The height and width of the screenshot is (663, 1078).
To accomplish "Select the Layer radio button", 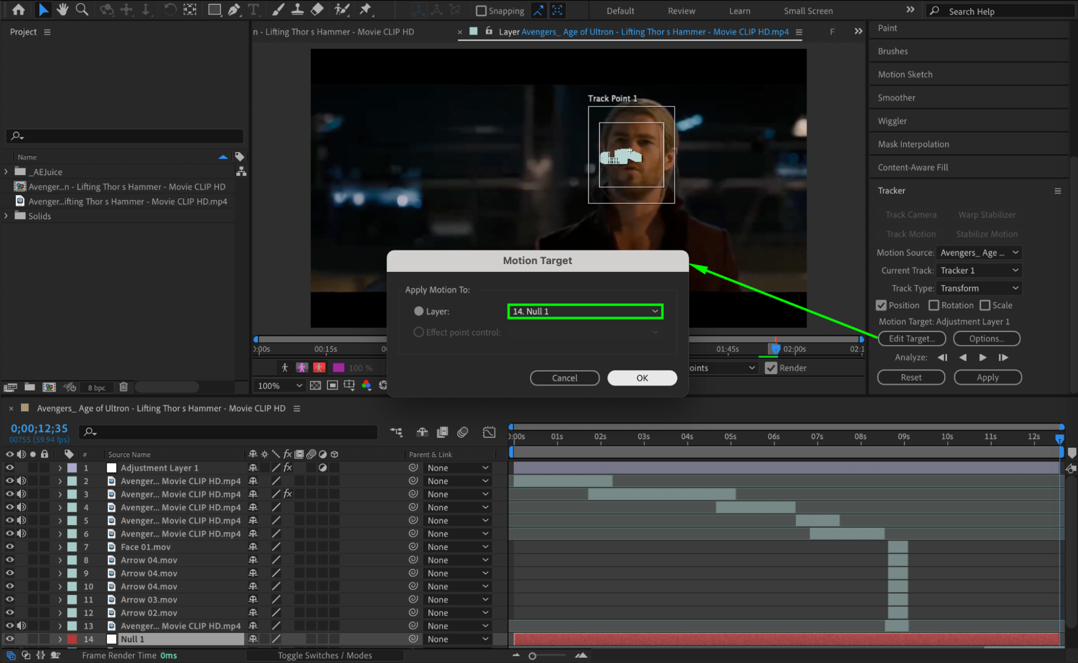I will click(x=418, y=311).
